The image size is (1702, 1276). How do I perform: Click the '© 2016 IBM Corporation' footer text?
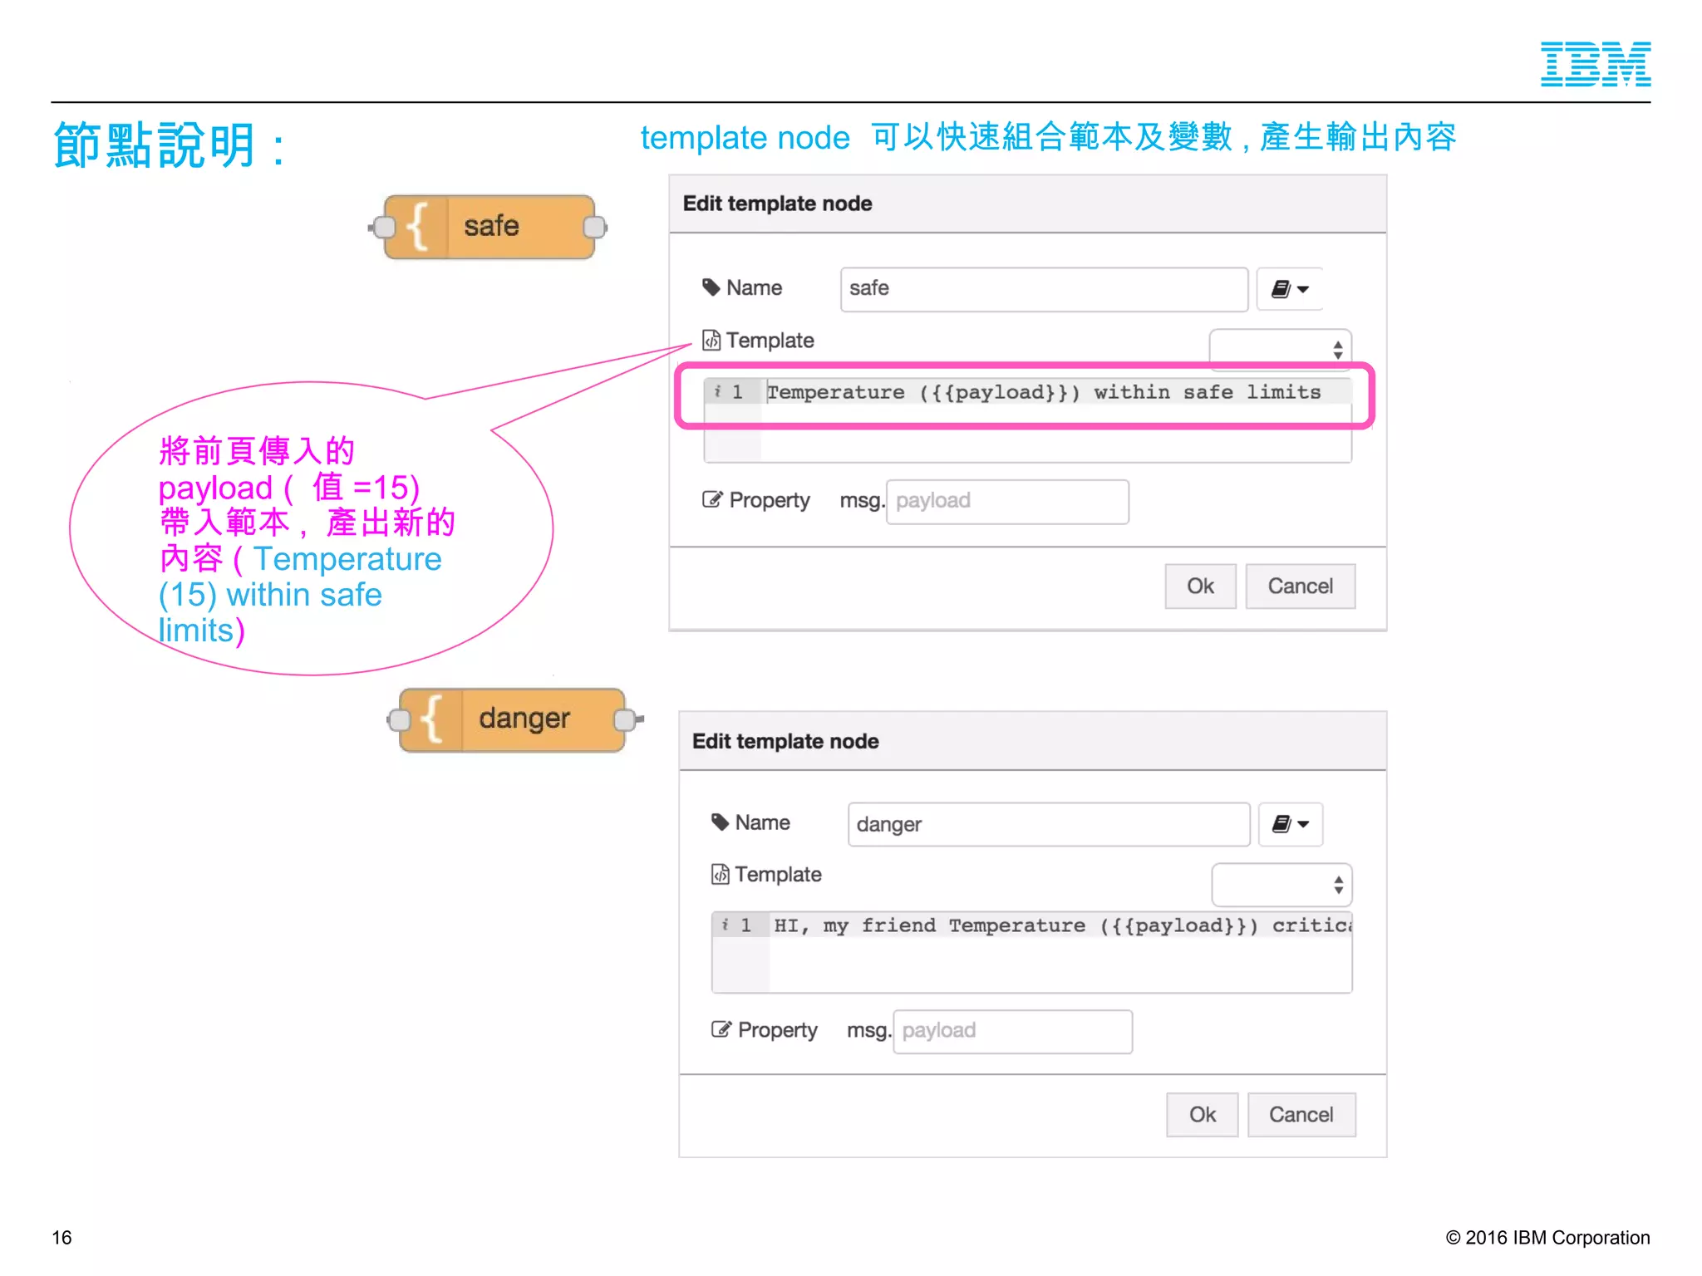point(1547,1237)
